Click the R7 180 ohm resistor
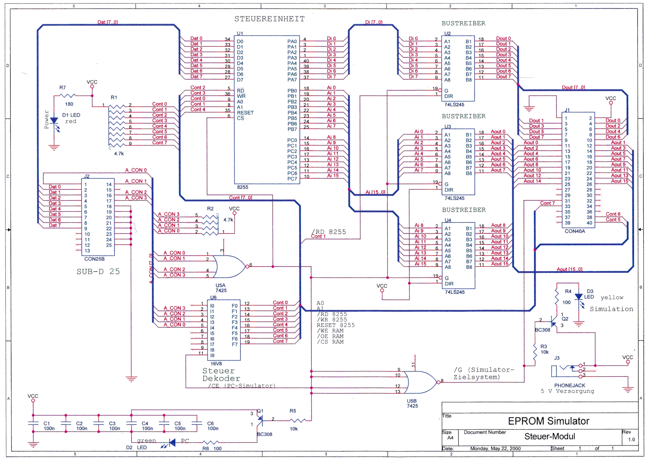 click(x=68, y=96)
